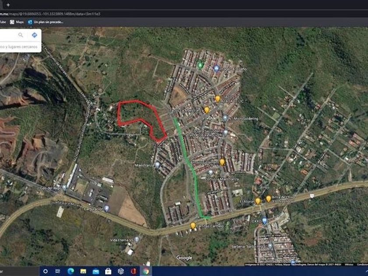The height and width of the screenshot is (276, 368).
Task: Select the El Atoron yellow restaurant pin
Action: (258, 201)
